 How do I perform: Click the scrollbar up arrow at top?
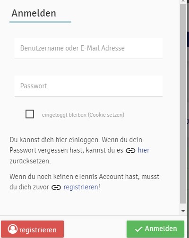[183, 1]
